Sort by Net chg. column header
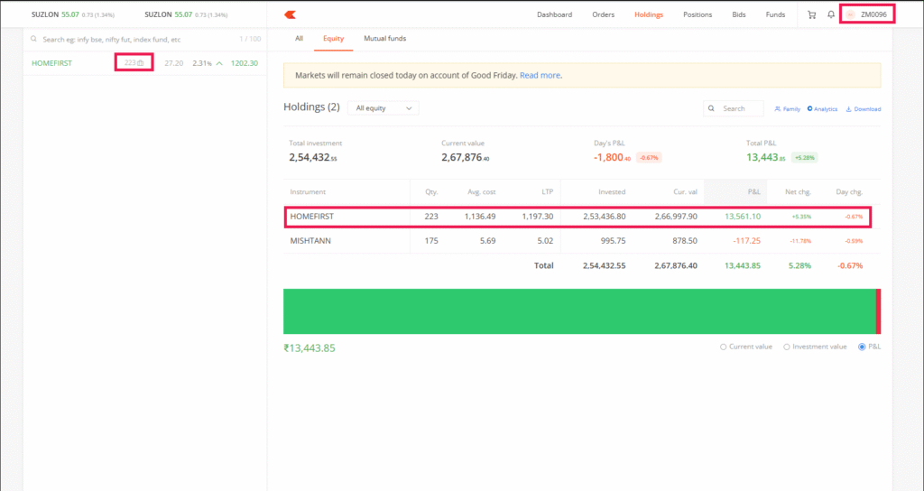 click(798, 192)
